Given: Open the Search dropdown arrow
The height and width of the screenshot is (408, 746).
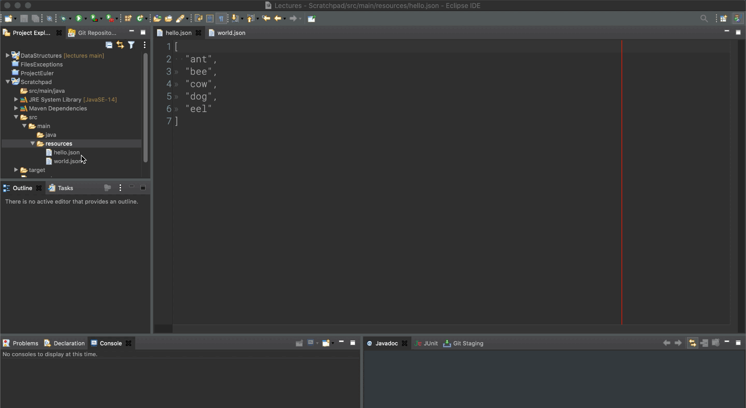Looking at the screenshot, I should coord(187,19).
